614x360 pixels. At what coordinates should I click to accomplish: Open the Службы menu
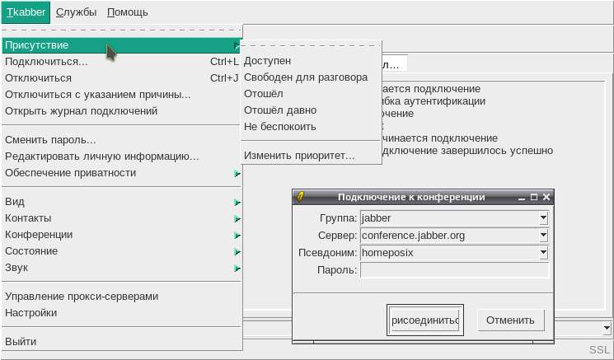point(77,12)
